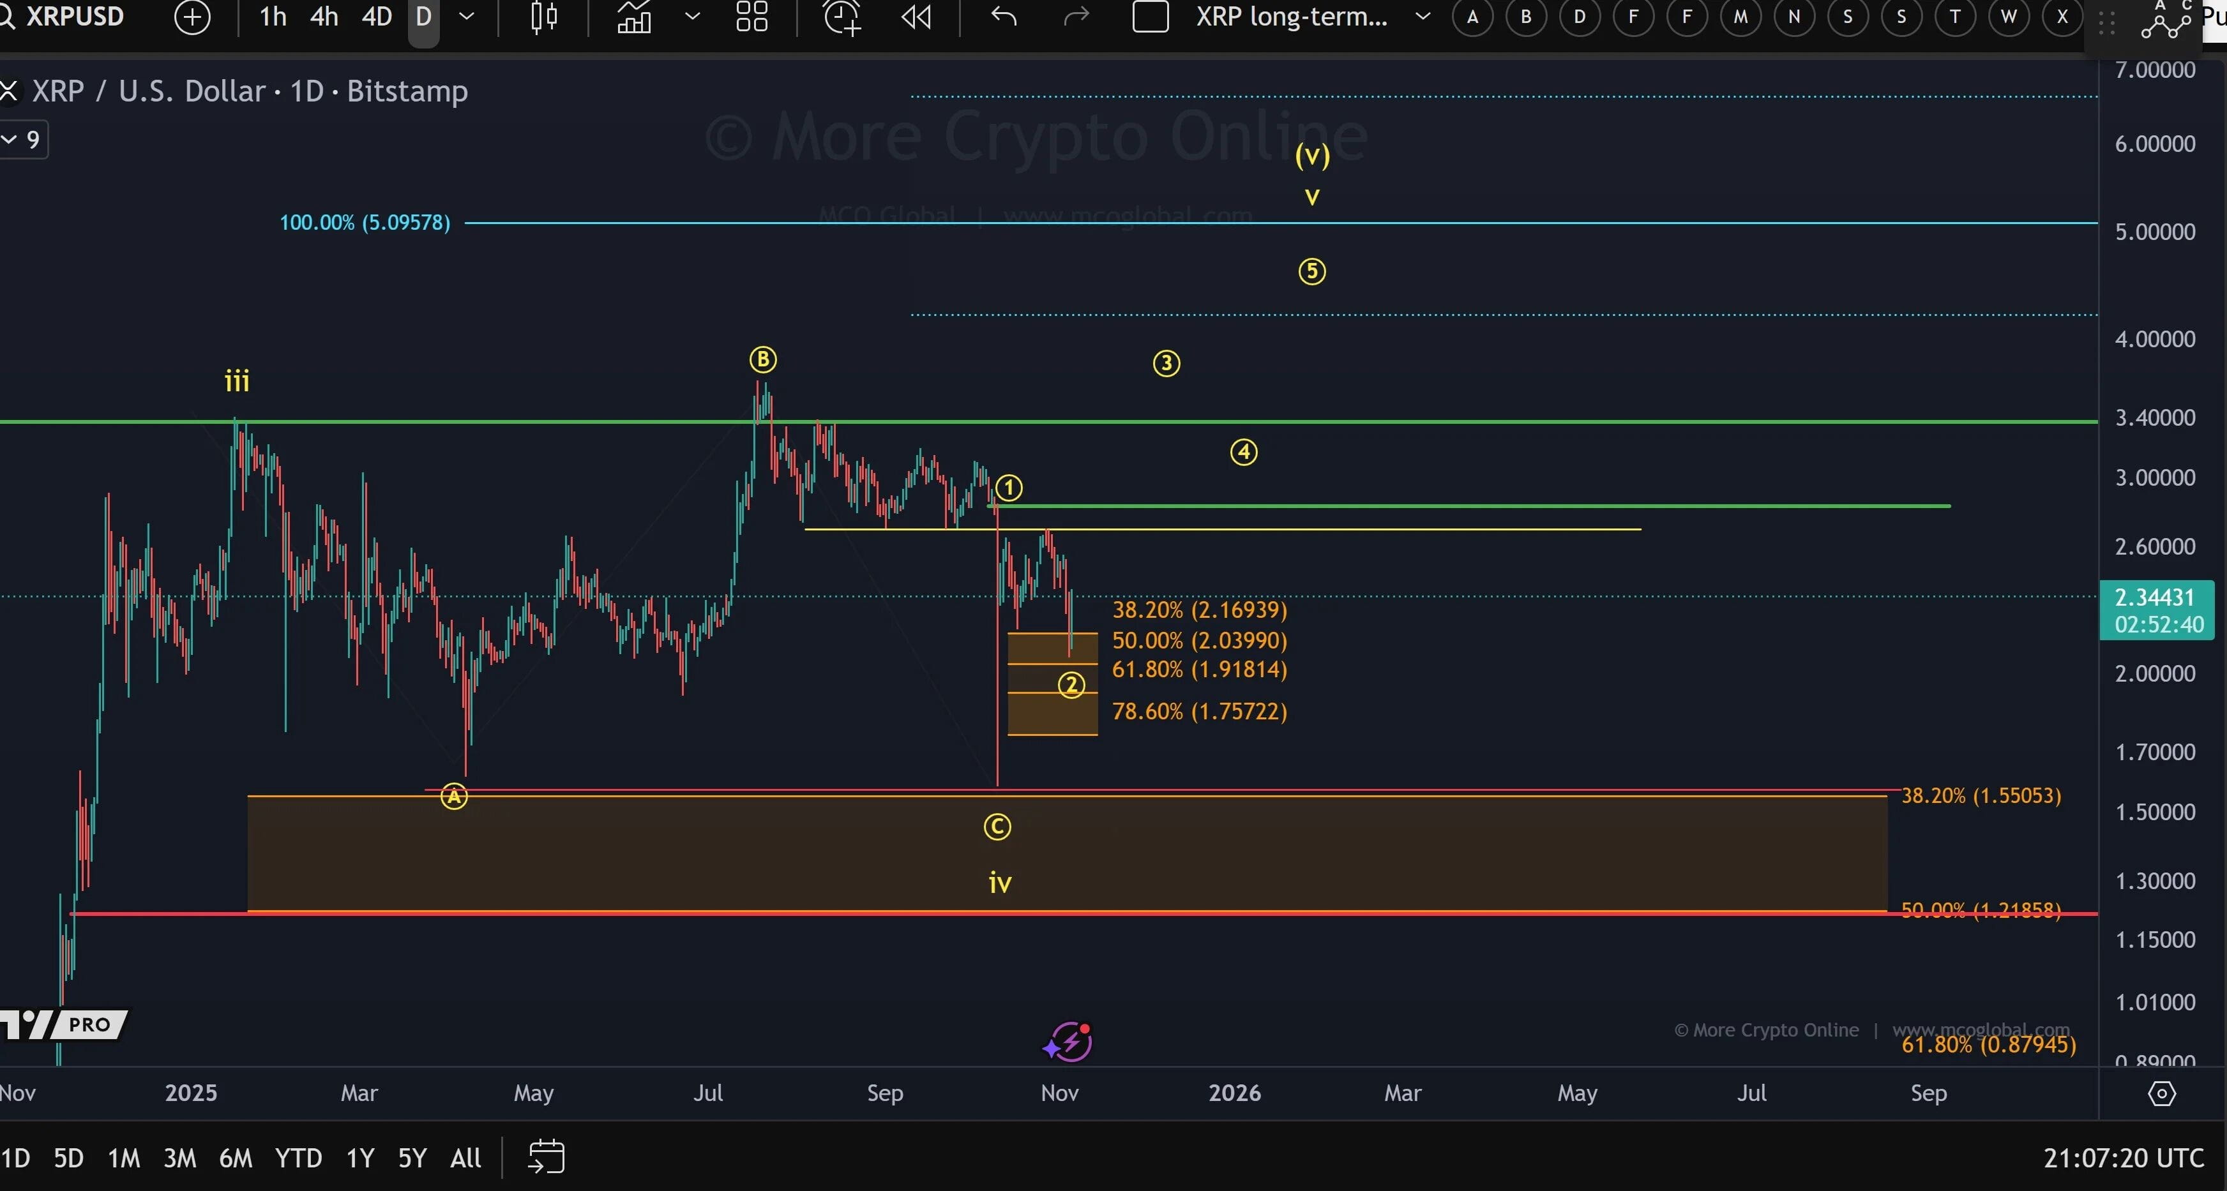The width and height of the screenshot is (2227, 1191).
Task: Expand the time interval dropdown arrow
Action: pos(466,17)
